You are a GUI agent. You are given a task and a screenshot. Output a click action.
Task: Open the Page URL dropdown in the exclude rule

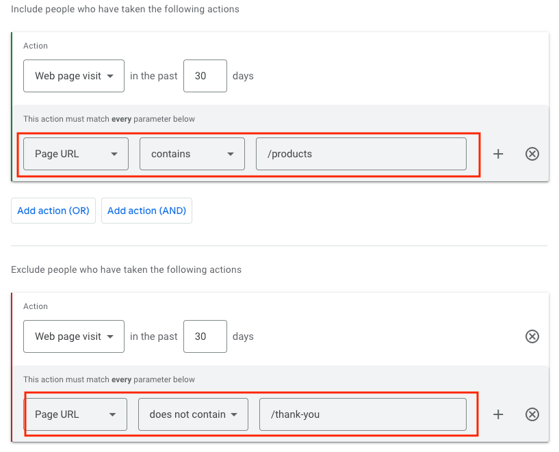tap(75, 414)
